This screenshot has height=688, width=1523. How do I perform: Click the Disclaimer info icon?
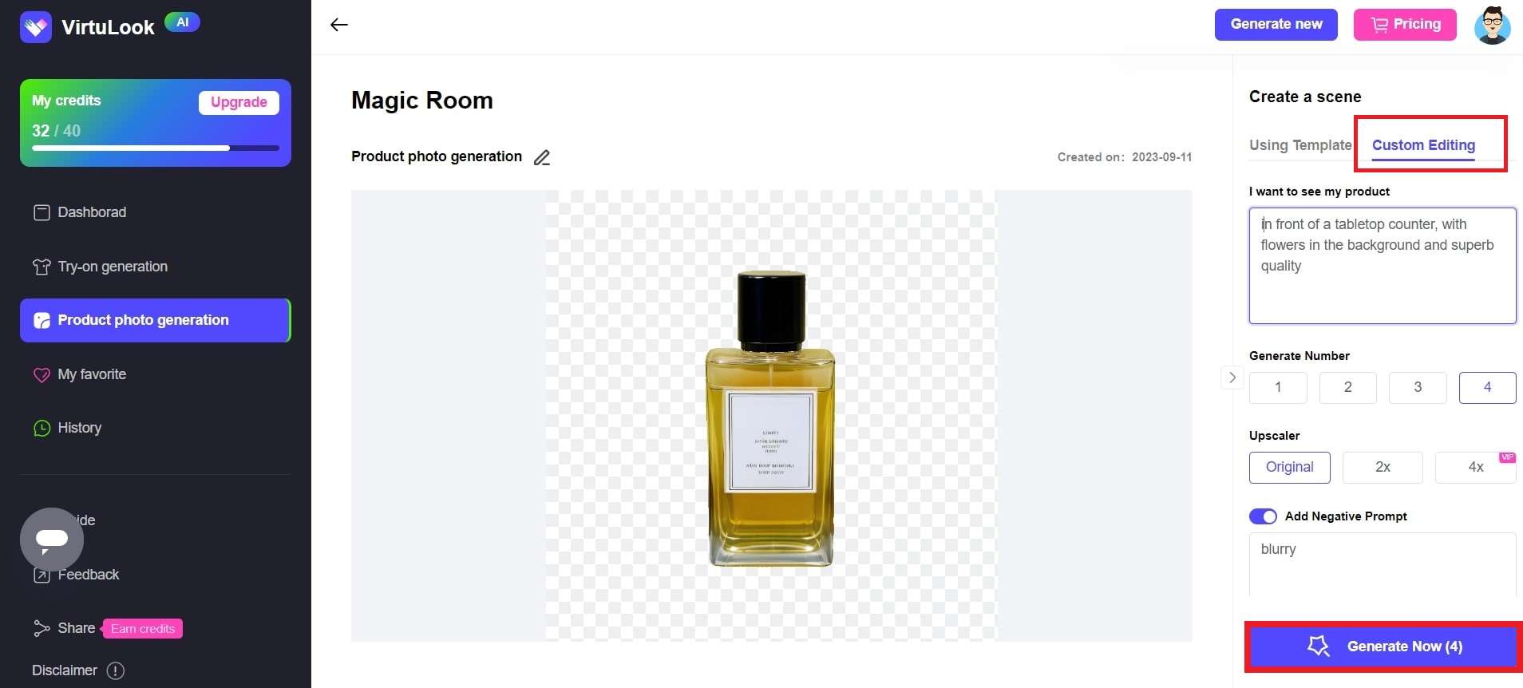click(x=116, y=670)
